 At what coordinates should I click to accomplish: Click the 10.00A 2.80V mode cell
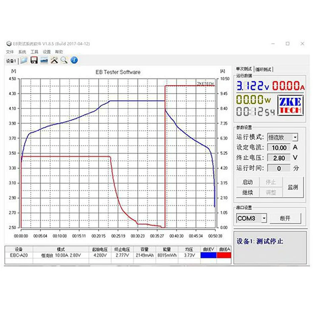[x=61, y=255]
